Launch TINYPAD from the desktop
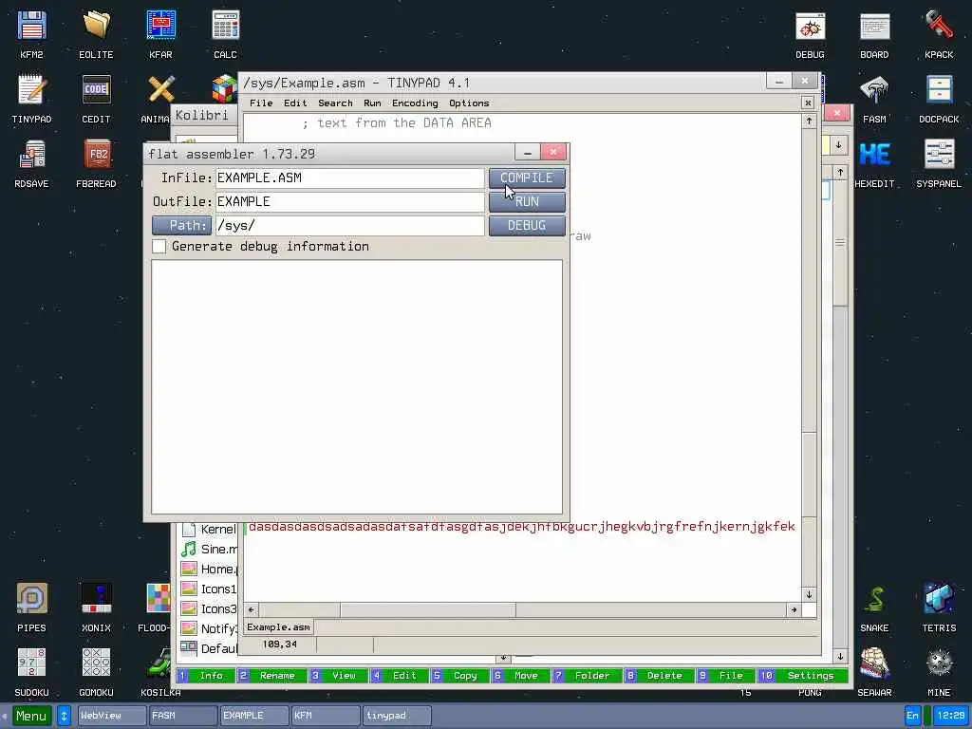 pos(31,99)
